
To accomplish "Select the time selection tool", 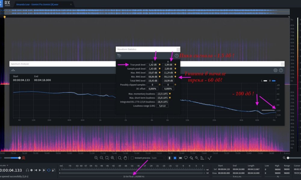I will [169, 158].
